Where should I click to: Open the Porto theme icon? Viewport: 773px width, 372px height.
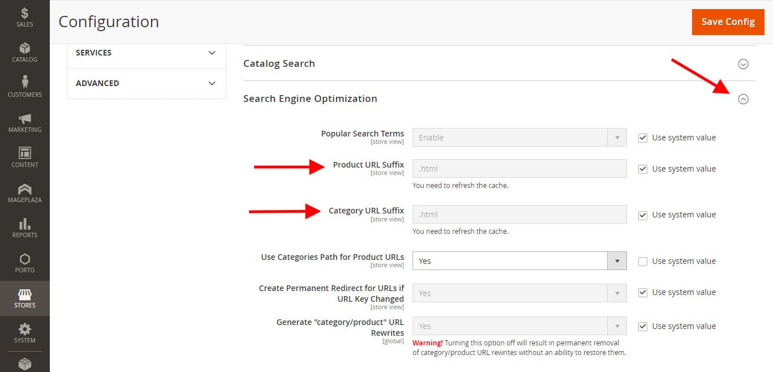tap(24, 263)
